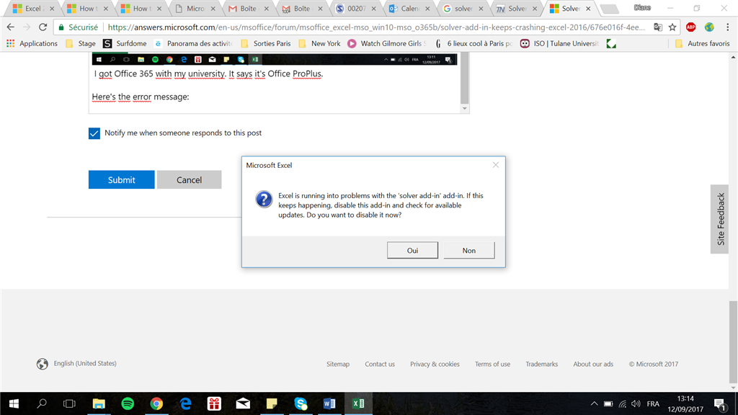Open About our ads footer link
Screen dimensions: 738x415
click(593, 364)
